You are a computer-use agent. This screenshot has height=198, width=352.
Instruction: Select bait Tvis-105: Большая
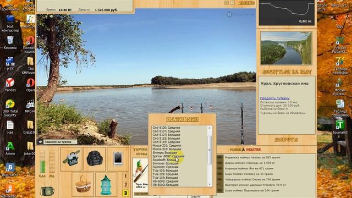(x=165, y=170)
